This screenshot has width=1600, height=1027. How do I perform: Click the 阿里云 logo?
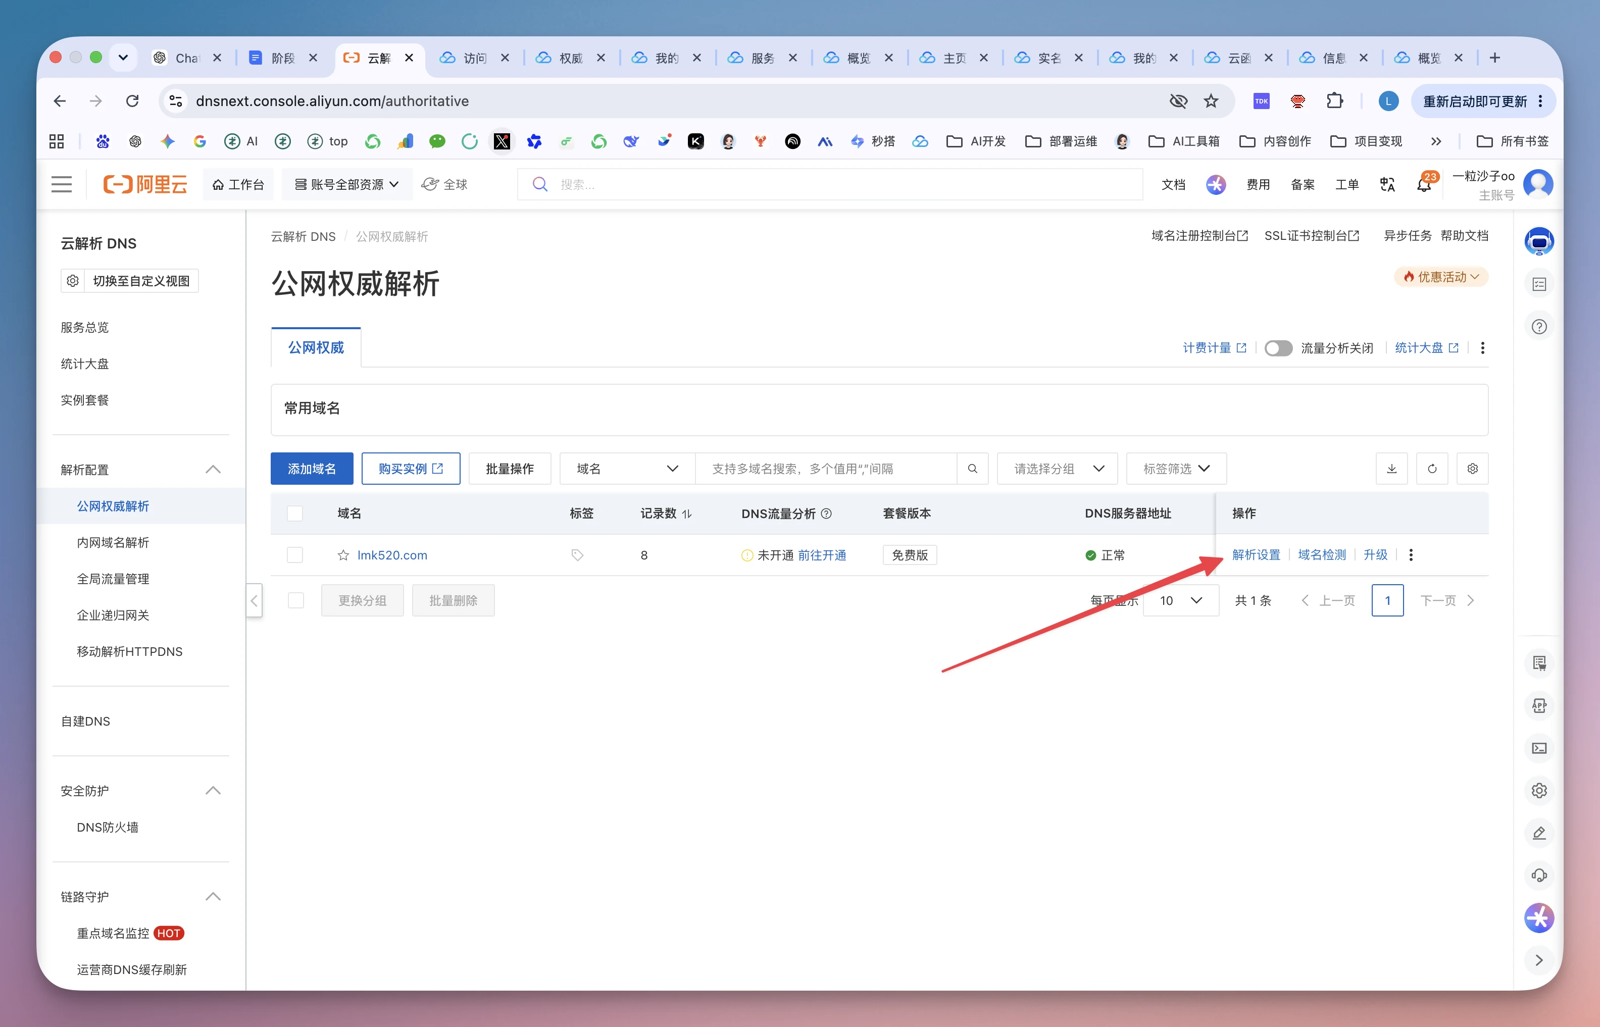coord(145,185)
